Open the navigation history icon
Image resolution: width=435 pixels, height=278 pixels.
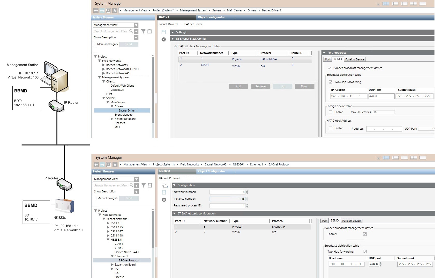[108, 10]
